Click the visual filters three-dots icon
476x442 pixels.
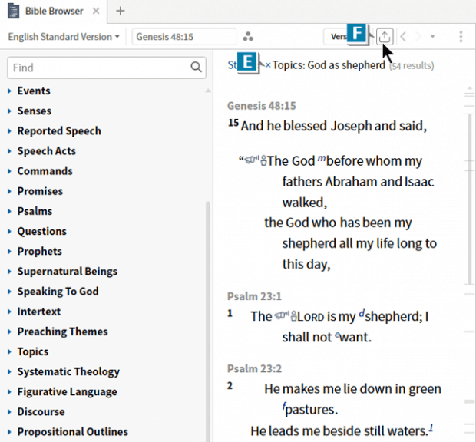point(248,37)
